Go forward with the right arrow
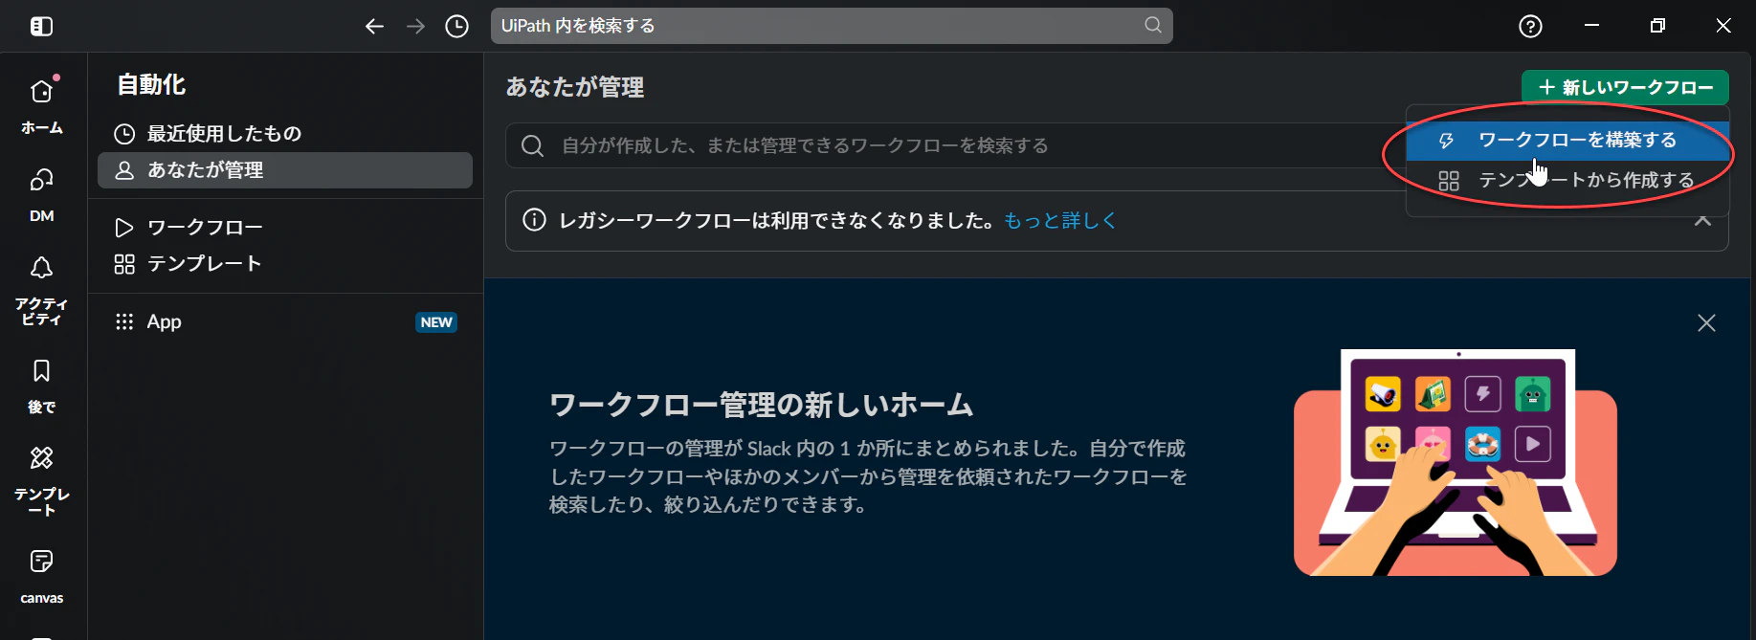Screen dimensions: 1756x640 pyautogui.click(x=415, y=26)
